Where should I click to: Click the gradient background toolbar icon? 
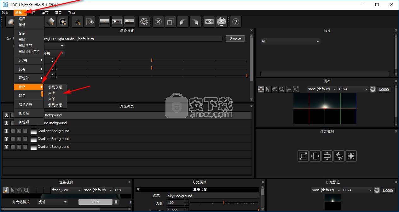click(x=105, y=22)
